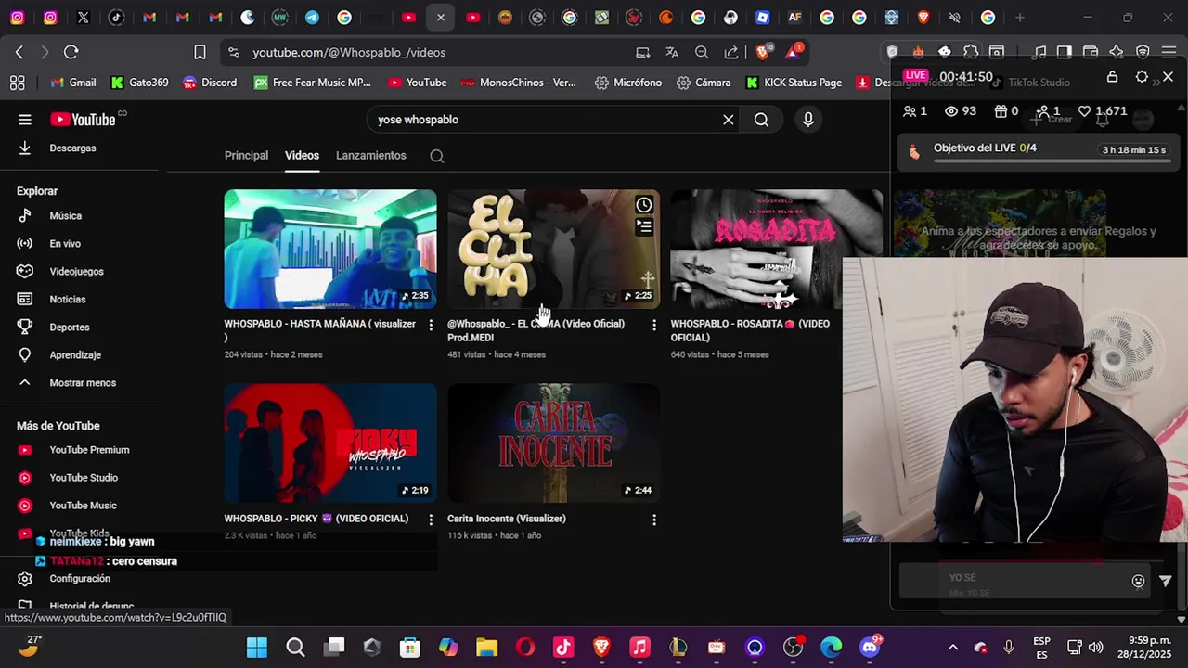The height and width of the screenshot is (668, 1188).
Task: Open ESP language indicator in tray
Action: [1042, 648]
